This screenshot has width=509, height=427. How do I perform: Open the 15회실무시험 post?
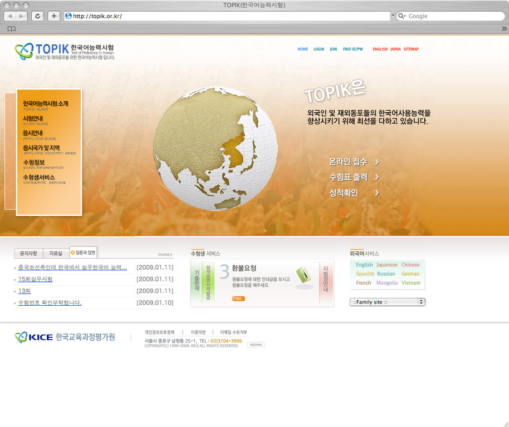36,279
